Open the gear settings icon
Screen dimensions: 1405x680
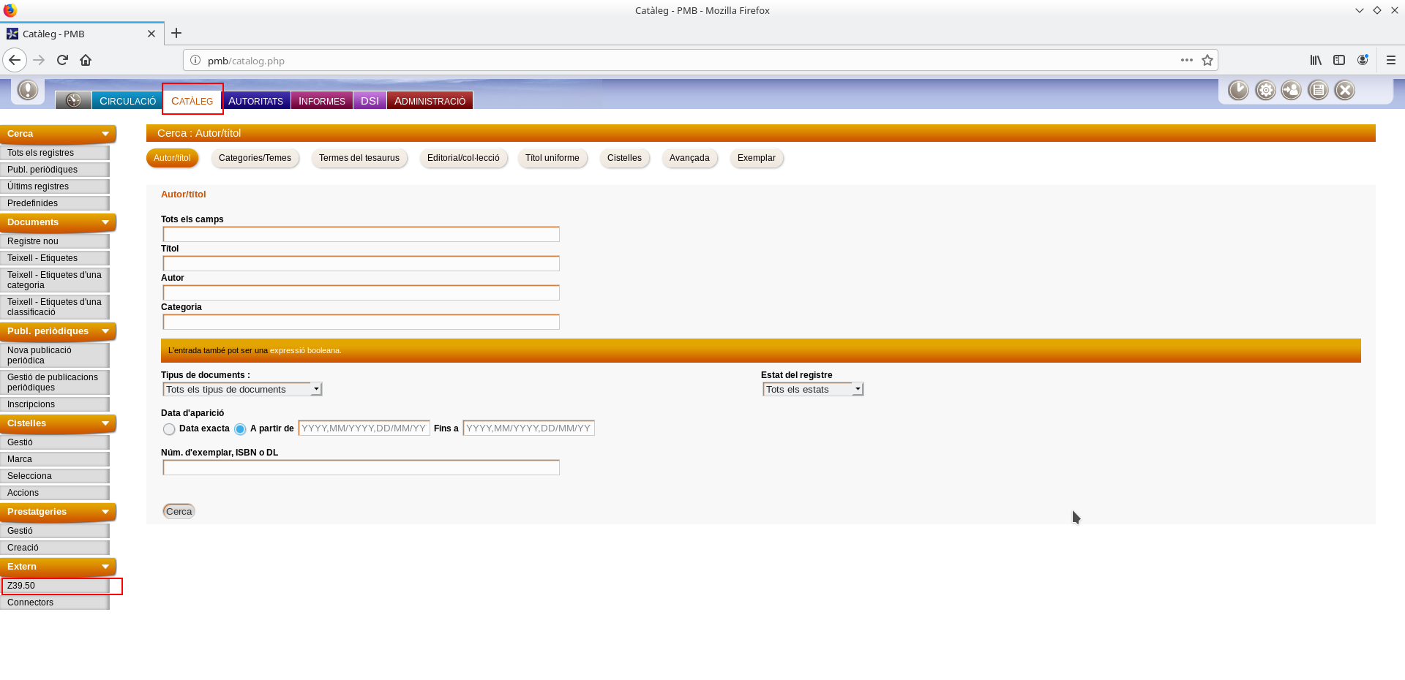(1265, 90)
